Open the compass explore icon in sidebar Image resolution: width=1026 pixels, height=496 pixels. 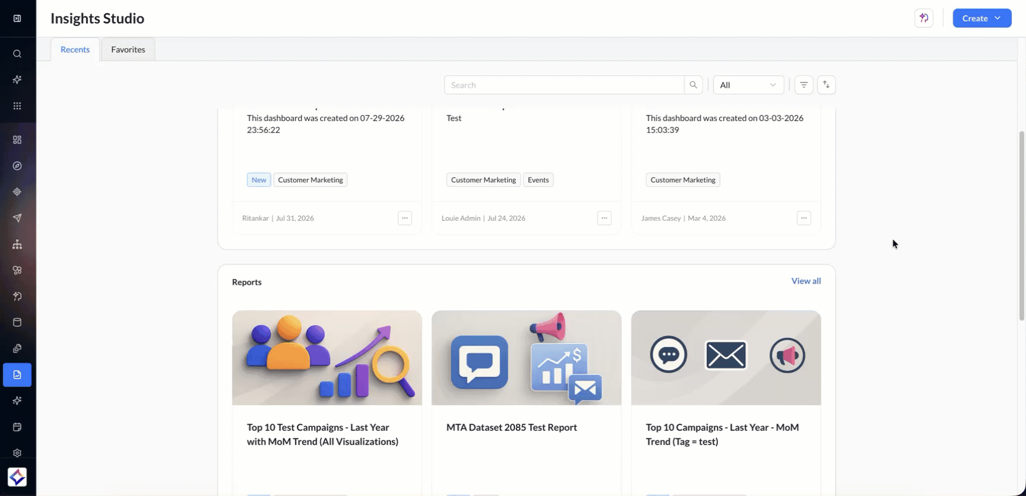[x=17, y=166]
